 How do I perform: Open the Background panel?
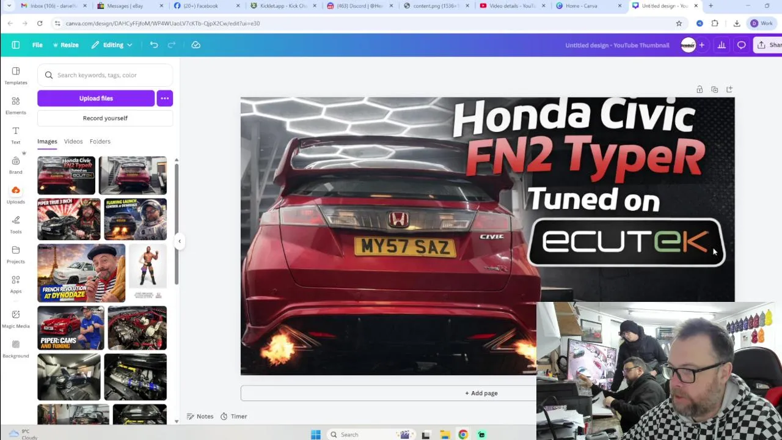(x=16, y=349)
